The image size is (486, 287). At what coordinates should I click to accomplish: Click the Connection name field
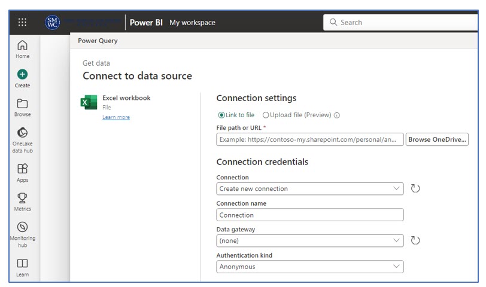(x=310, y=215)
